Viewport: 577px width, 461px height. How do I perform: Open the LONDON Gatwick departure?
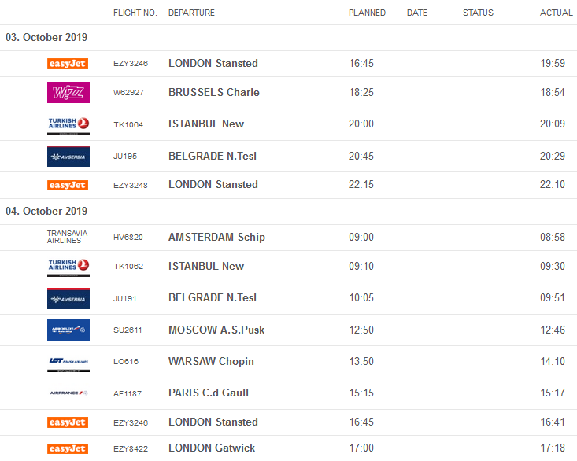212,448
